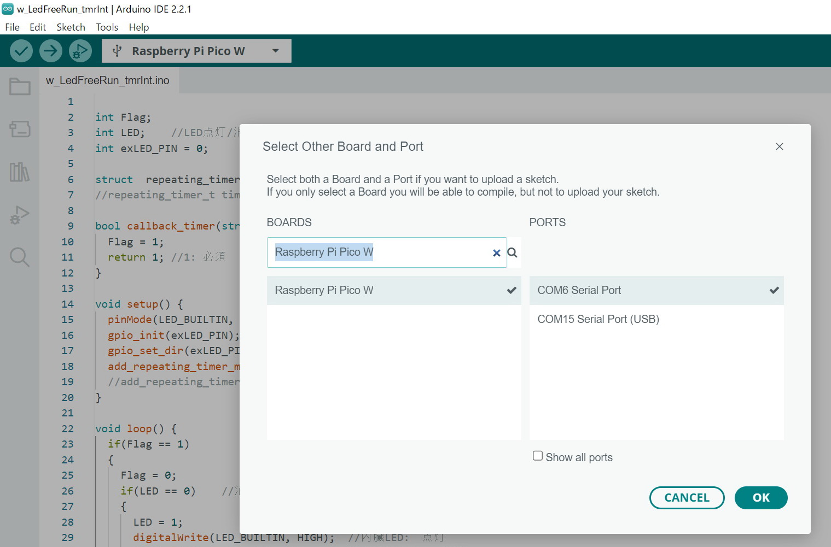Click the USB icon in the board selector
Screen dimensions: 831x547
[117, 51]
